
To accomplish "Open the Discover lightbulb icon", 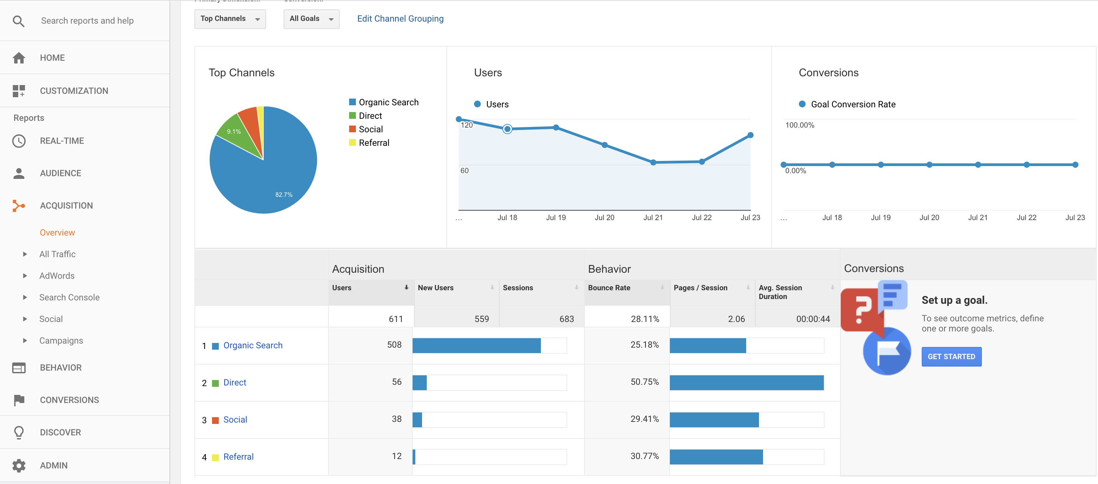I will 19,432.
